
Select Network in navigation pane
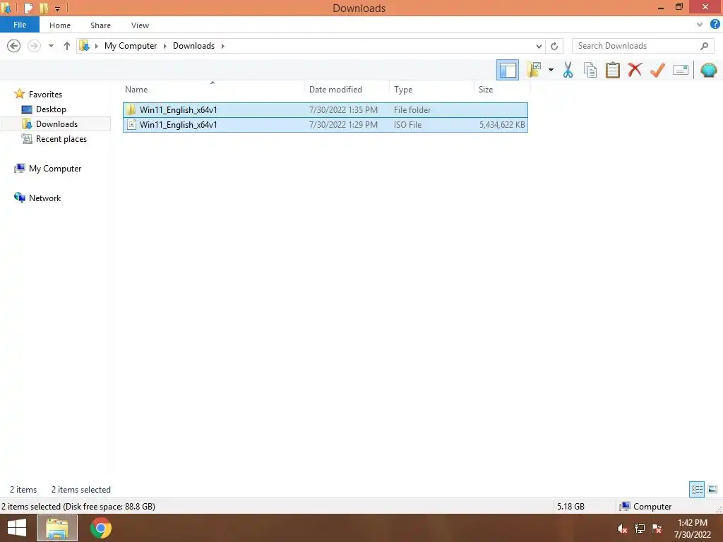coord(44,198)
